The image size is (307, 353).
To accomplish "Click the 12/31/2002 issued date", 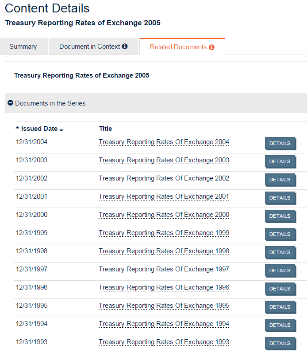I will coord(31,179).
